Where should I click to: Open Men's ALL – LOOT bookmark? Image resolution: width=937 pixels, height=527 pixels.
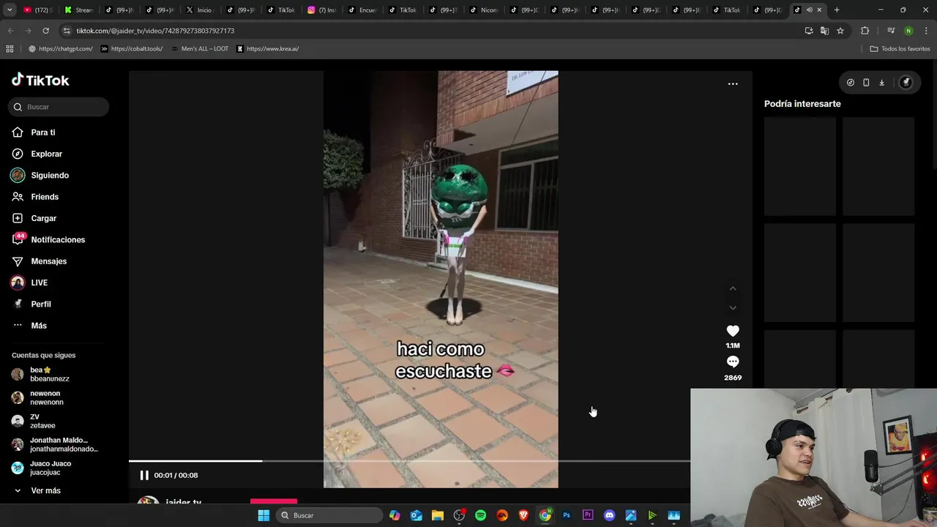tap(200, 49)
